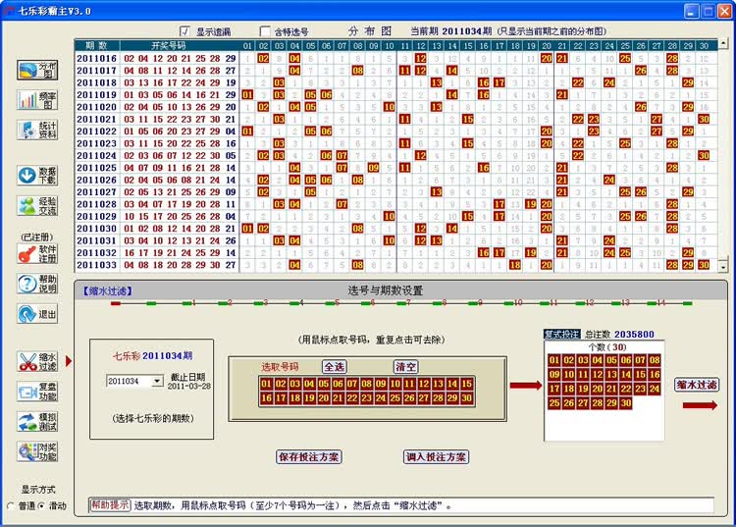
Task: Click the 七乐彩 2011034期 heading
Action: pyautogui.click(x=152, y=355)
